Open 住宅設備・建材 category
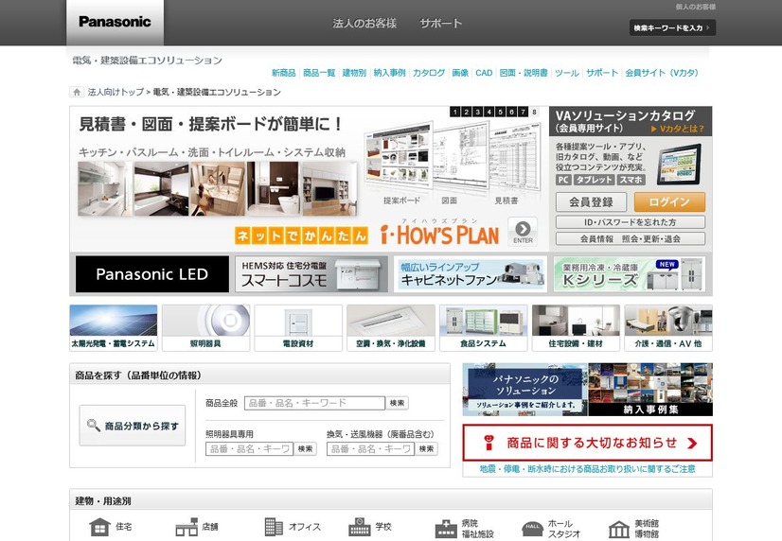Image resolution: width=782 pixels, height=541 pixels. click(x=576, y=328)
